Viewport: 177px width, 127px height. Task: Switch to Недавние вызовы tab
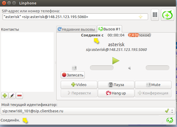tap(77, 29)
